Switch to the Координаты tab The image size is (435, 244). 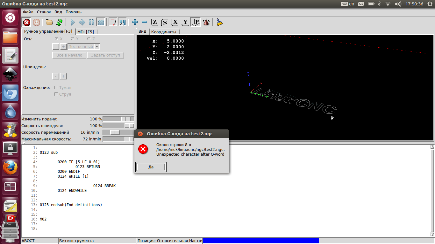(163, 32)
